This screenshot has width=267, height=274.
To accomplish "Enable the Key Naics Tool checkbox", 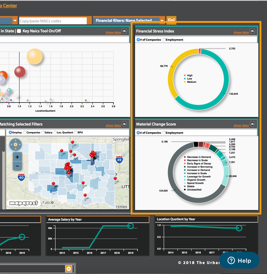I will tap(19, 31).
